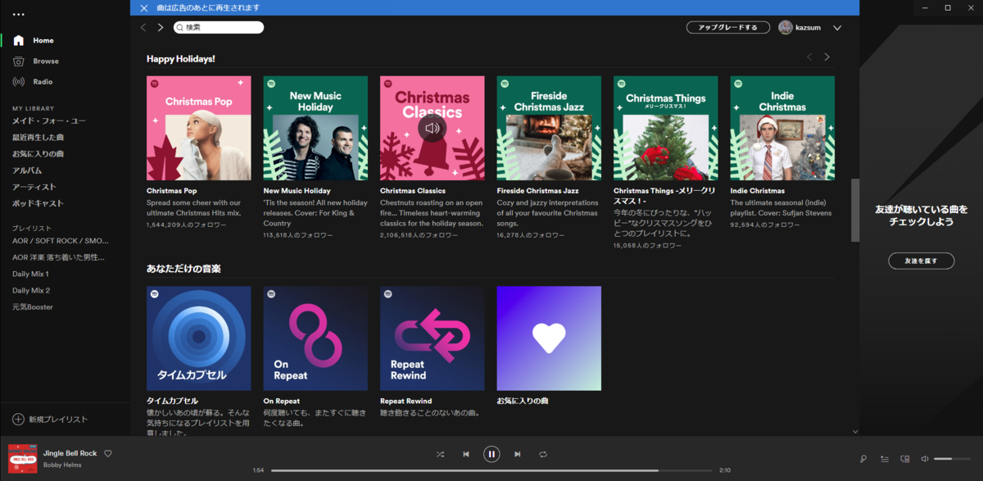Screen dimensions: 983x481
Task: Toggle repeat mode
Action: [543, 454]
